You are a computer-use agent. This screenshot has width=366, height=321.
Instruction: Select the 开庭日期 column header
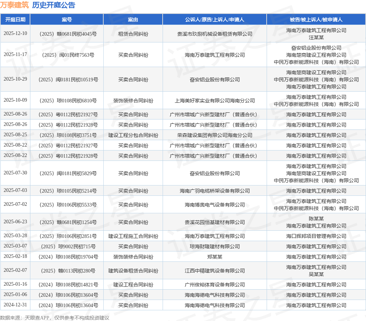pyautogui.click(x=15, y=20)
